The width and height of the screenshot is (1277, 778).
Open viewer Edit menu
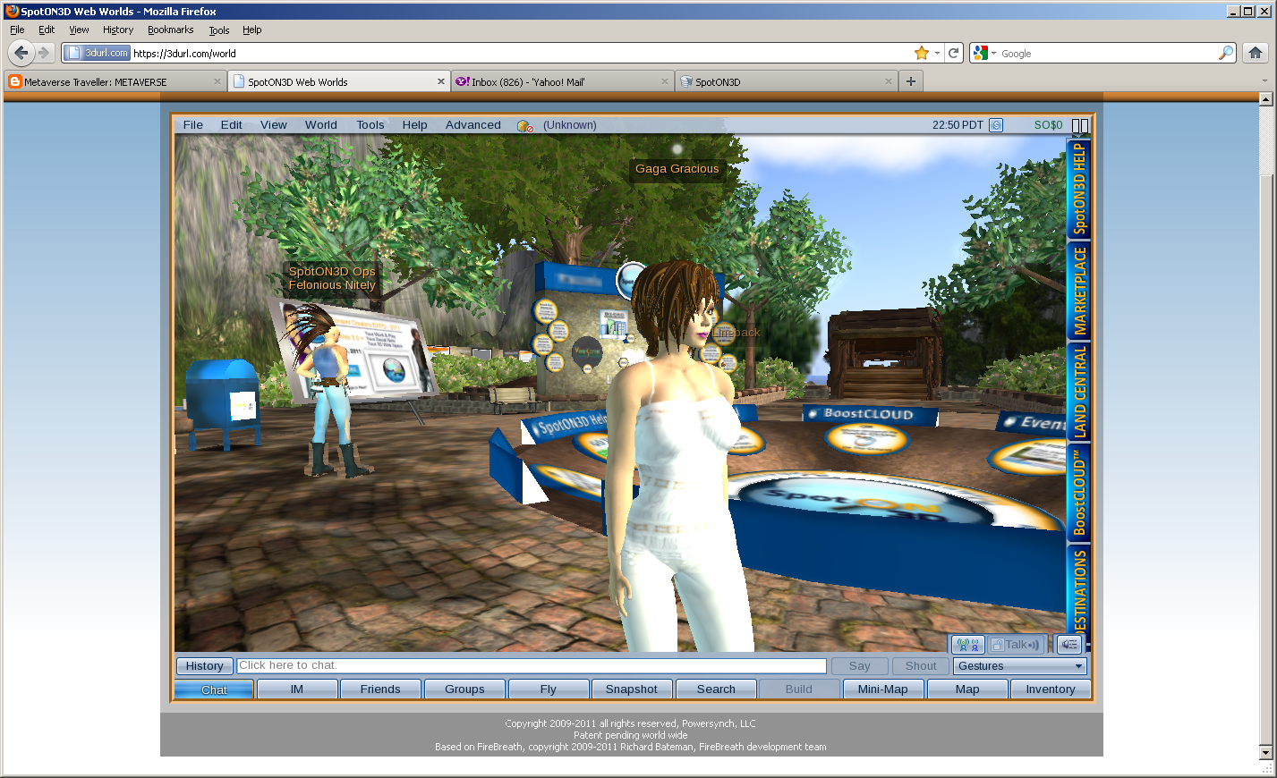click(232, 125)
